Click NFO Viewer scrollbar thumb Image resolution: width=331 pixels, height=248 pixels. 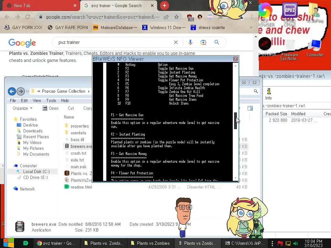[235, 121]
